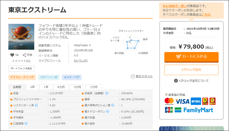Image resolution: width=229 pixels, height=131 pixels.
Task: Click help icon next to 収益率（全期間）
Action: pos(107,93)
